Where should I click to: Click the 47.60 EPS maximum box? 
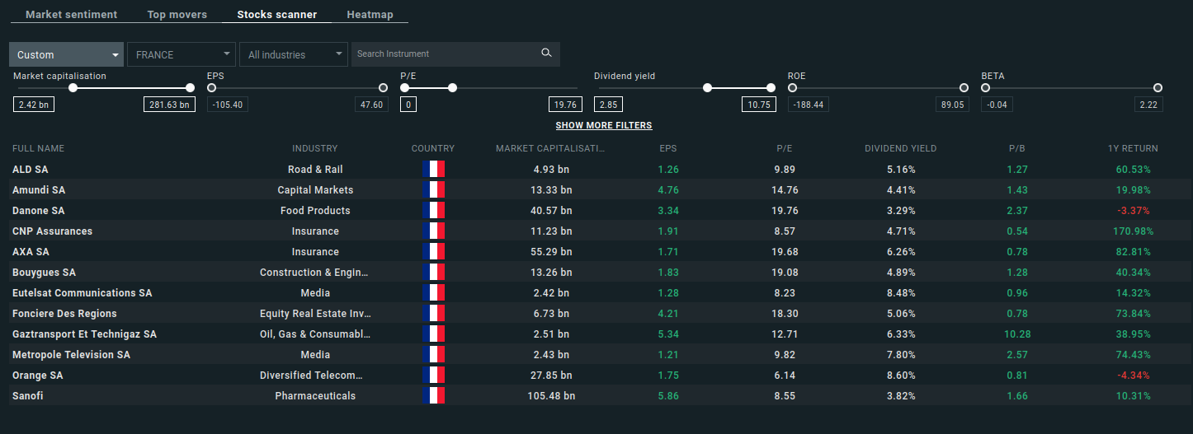pos(371,105)
